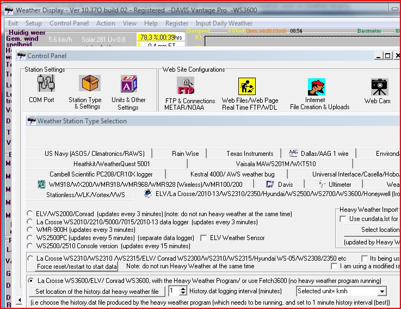Select La Crosse WS3600 Heavy Weather option
Image resolution: width=401 pixels, height=309 pixels.
(x=31, y=281)
